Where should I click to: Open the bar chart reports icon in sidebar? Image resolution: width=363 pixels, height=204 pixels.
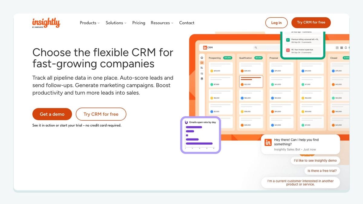click(202, 68)
